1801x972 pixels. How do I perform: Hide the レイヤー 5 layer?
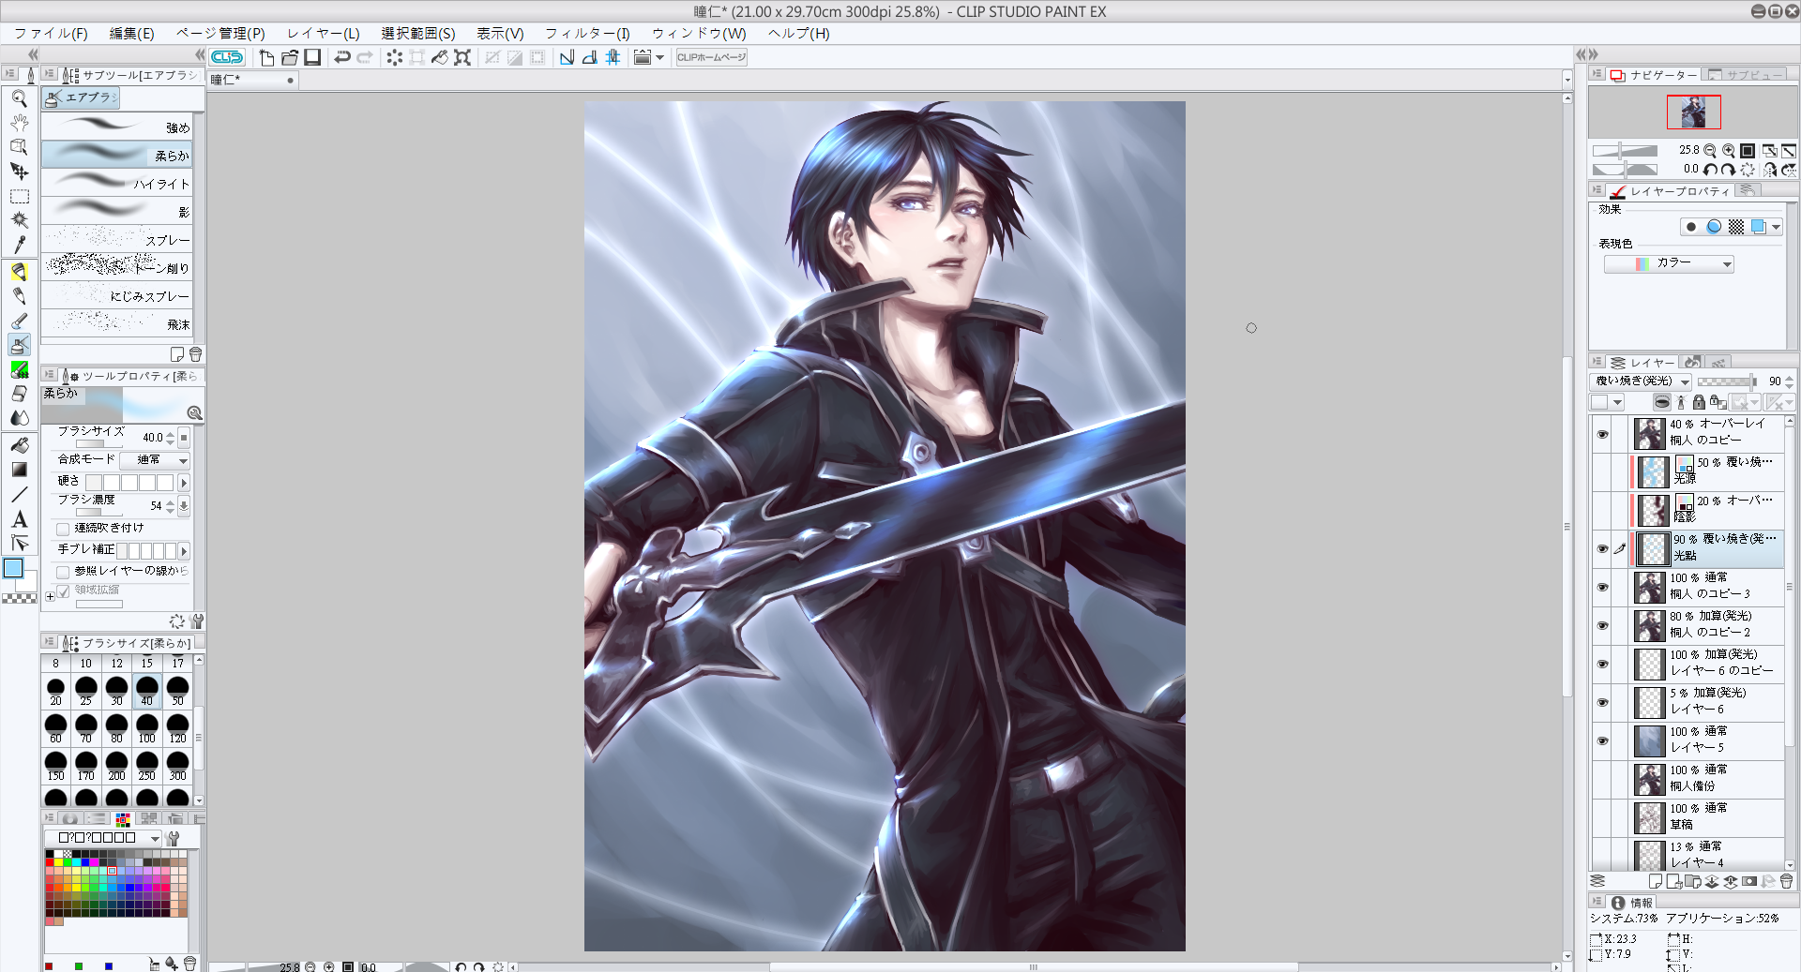pyautogui.click(x=1602, y=740)
